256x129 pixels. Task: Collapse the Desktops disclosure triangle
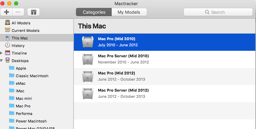point(1,61)
